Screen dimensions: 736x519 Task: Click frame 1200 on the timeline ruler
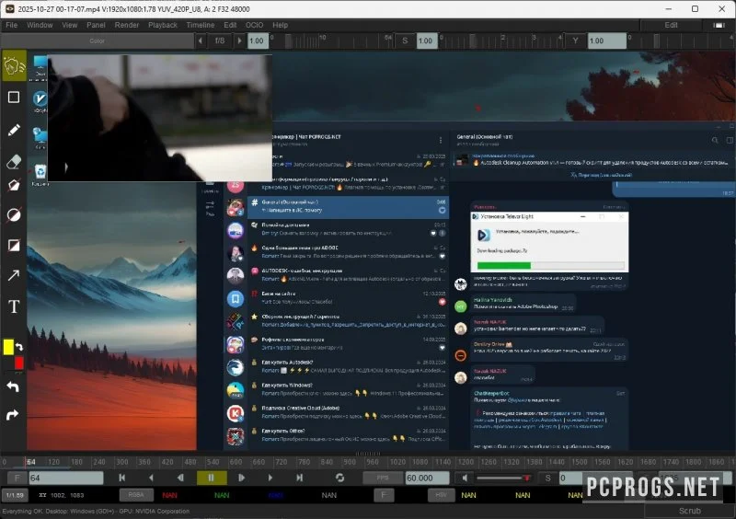tap(466, 462)
